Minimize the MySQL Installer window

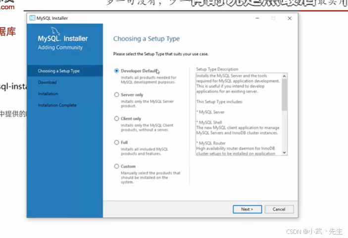coord(257,18)
